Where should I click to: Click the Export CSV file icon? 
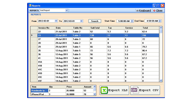pos(135,90)
